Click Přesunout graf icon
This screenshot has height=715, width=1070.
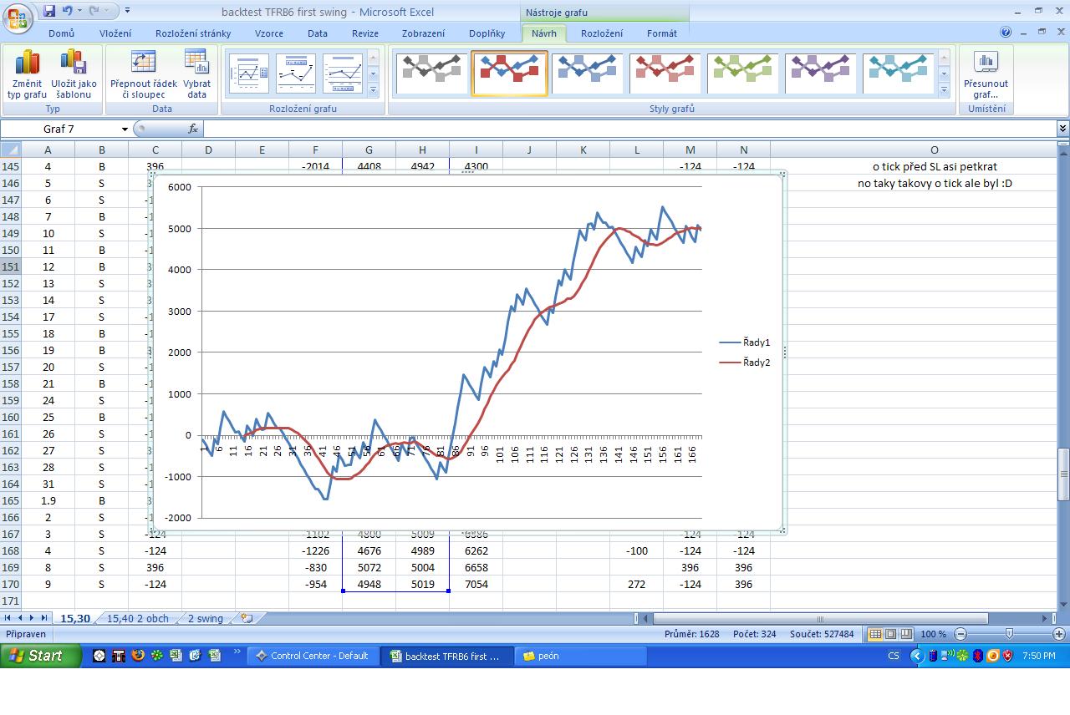click(986, 74)
